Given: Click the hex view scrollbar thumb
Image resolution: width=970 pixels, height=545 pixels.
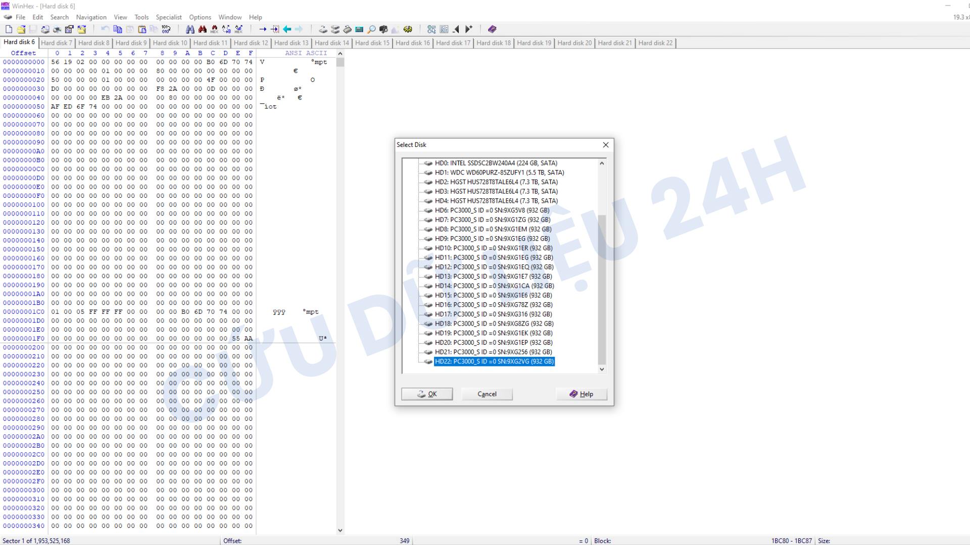Looking at the screenshot, I should 340,62.
